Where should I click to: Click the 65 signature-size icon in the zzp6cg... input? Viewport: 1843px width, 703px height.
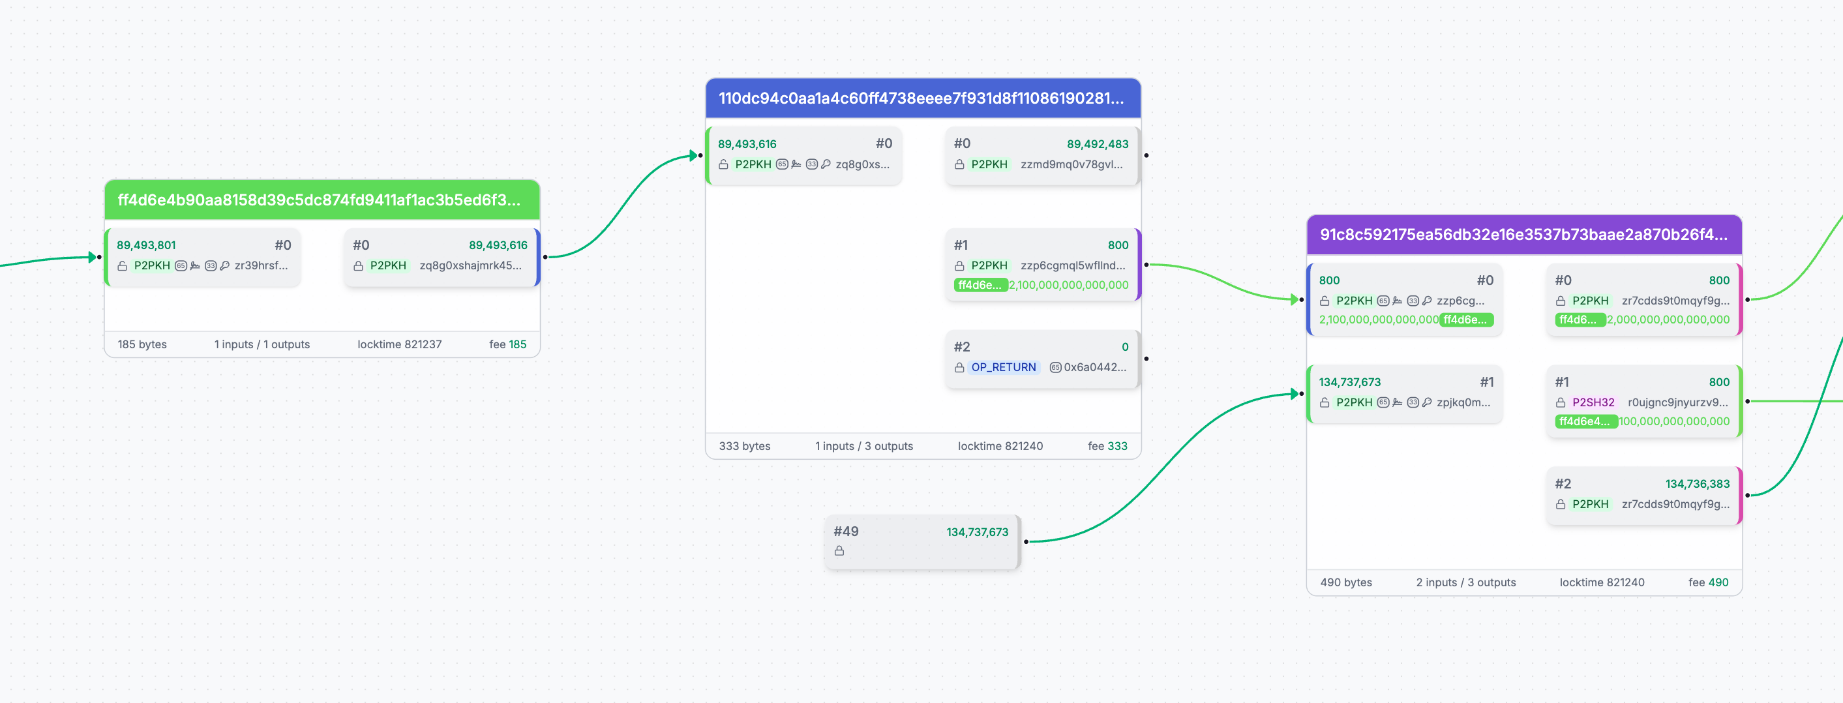coord(1383,301)
